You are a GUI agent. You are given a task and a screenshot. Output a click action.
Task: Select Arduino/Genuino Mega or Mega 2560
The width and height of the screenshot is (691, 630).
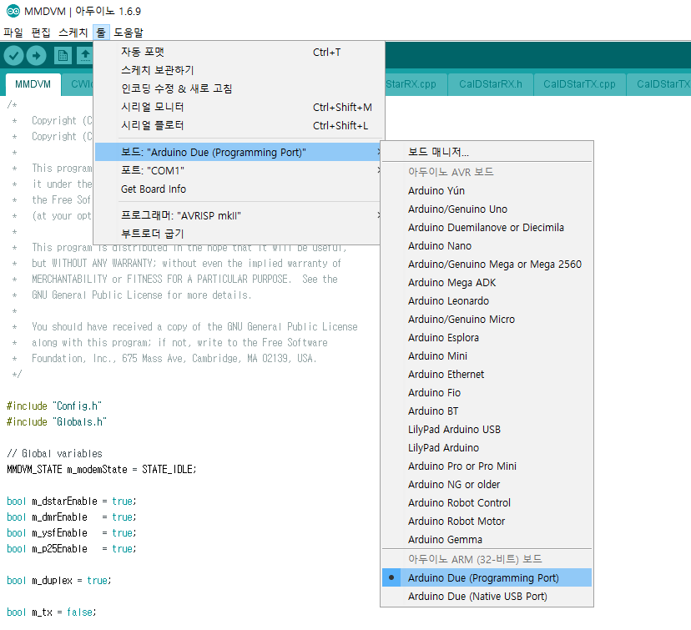pyautogui.click(x=487, y=265)
